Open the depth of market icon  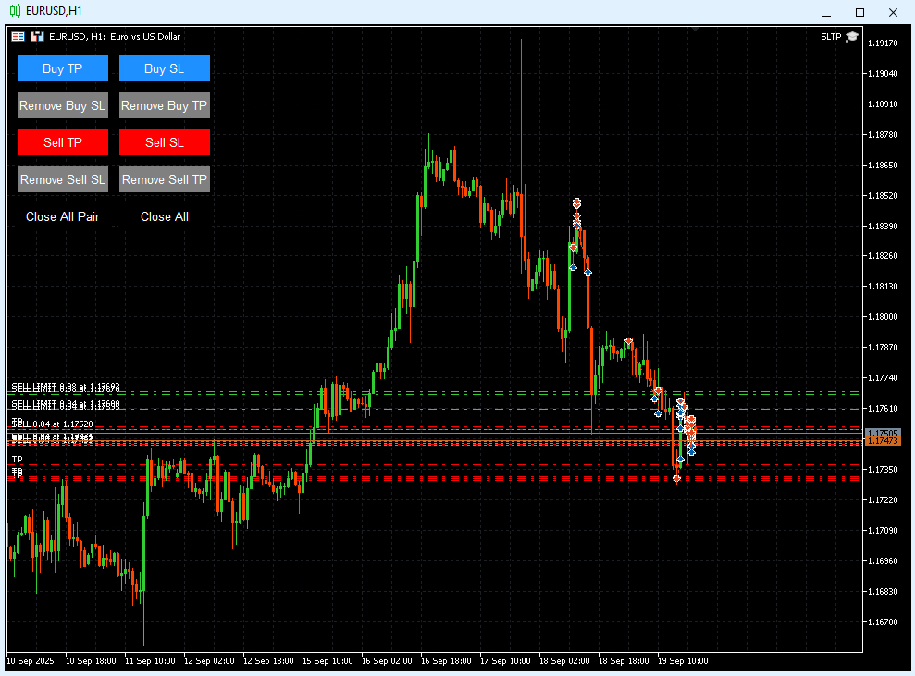(37, 37)
